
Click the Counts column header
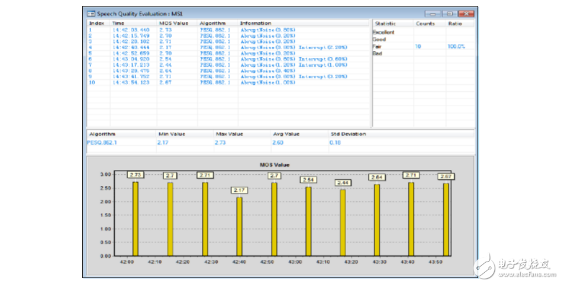point(425,24)
